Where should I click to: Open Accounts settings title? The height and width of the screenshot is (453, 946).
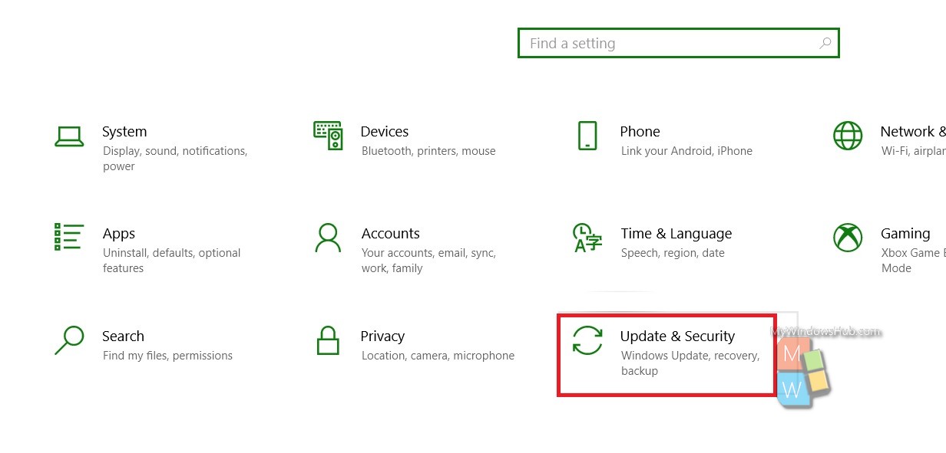pos(391,234)
